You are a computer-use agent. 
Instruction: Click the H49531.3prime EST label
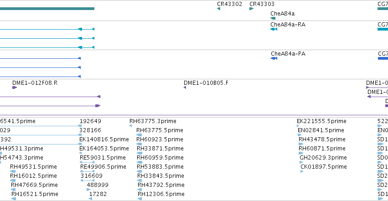tap(21, 149)
